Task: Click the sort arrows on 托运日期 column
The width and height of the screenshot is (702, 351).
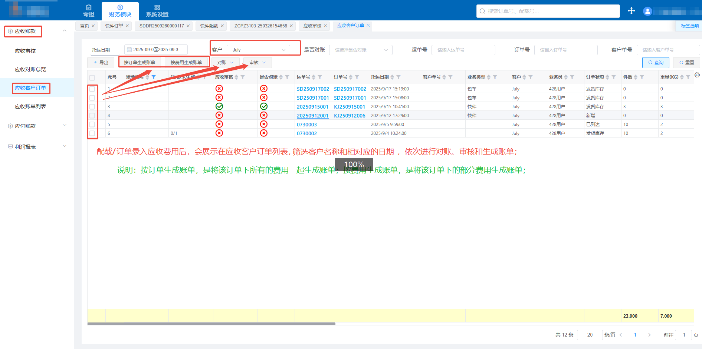Action: tap(392, 77)
